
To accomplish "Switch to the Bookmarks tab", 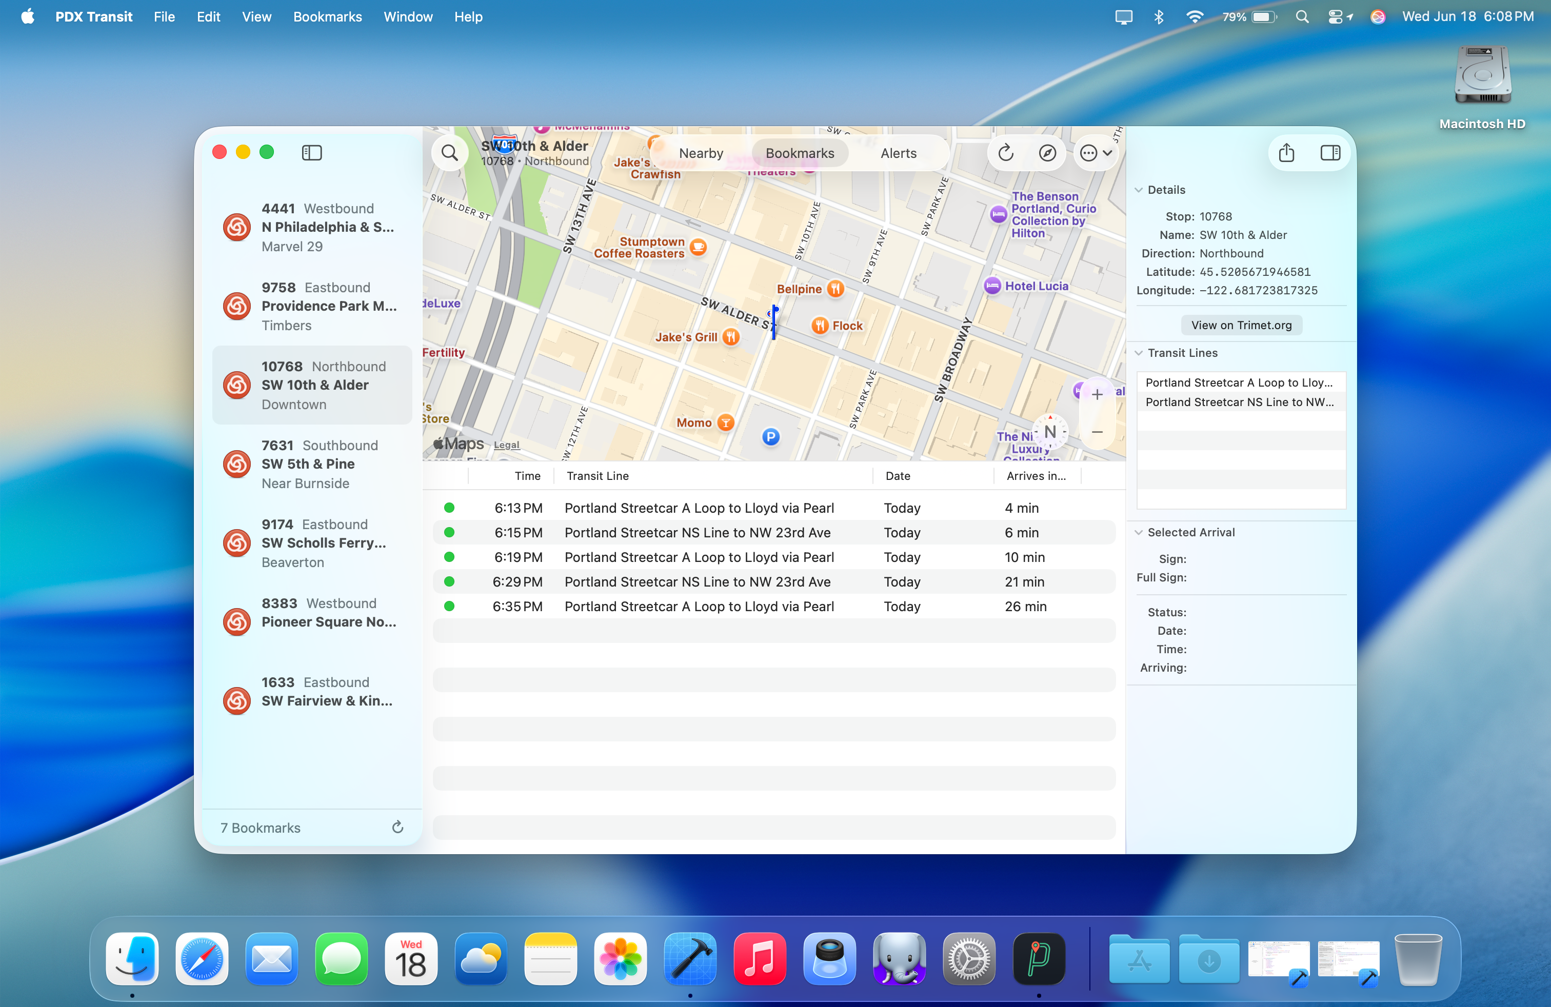I will click(800, 153).
